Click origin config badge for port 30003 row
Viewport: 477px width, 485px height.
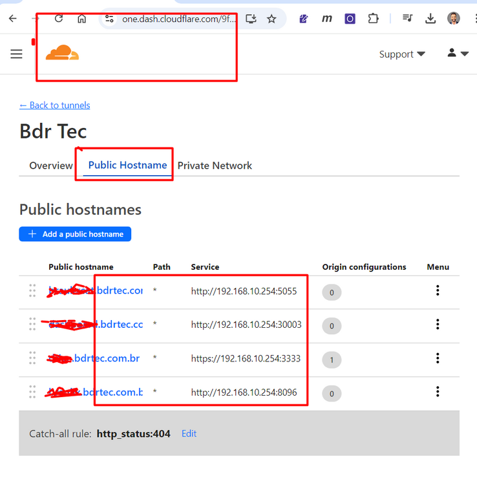pyautogui.click(x=332, y=326)
